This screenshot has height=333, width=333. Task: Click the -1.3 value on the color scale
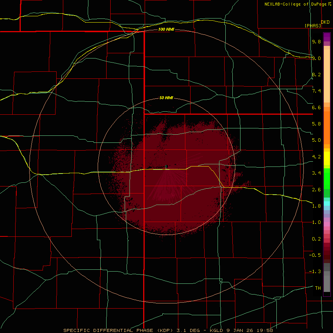click(315, 272)
